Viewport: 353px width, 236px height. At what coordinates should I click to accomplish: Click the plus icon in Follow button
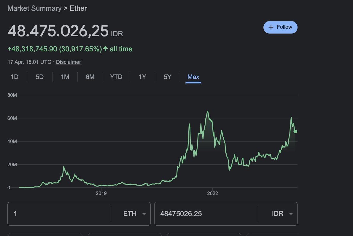click(271, 27)
